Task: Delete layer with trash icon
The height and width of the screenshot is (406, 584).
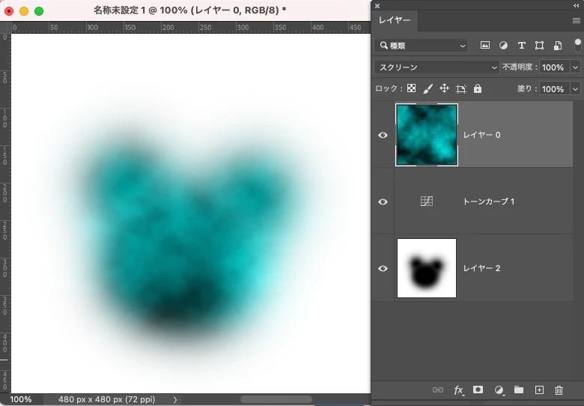Action: 559,390
